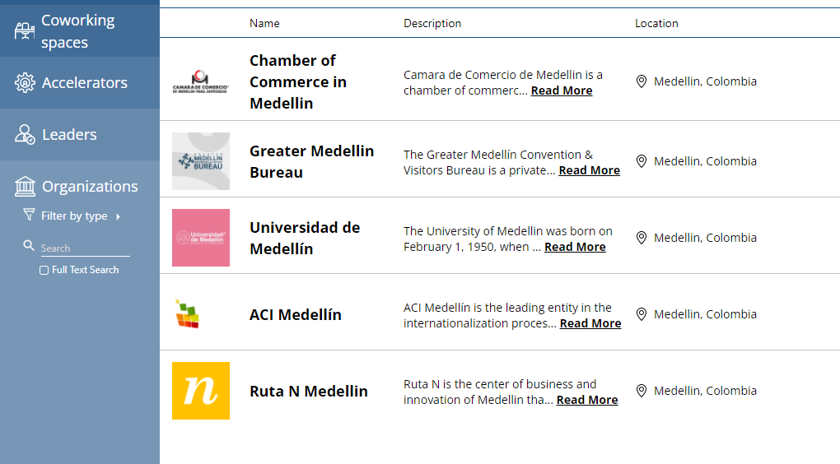Image resolution: width=840 pixels, height=464 pixels.
Task: Open the Ruta N yellow logo thumbnail
Action: click(x=201, y=391)
